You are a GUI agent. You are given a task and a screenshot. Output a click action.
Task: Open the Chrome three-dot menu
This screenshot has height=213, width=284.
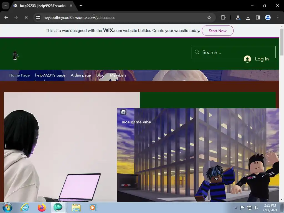point(278,17)
